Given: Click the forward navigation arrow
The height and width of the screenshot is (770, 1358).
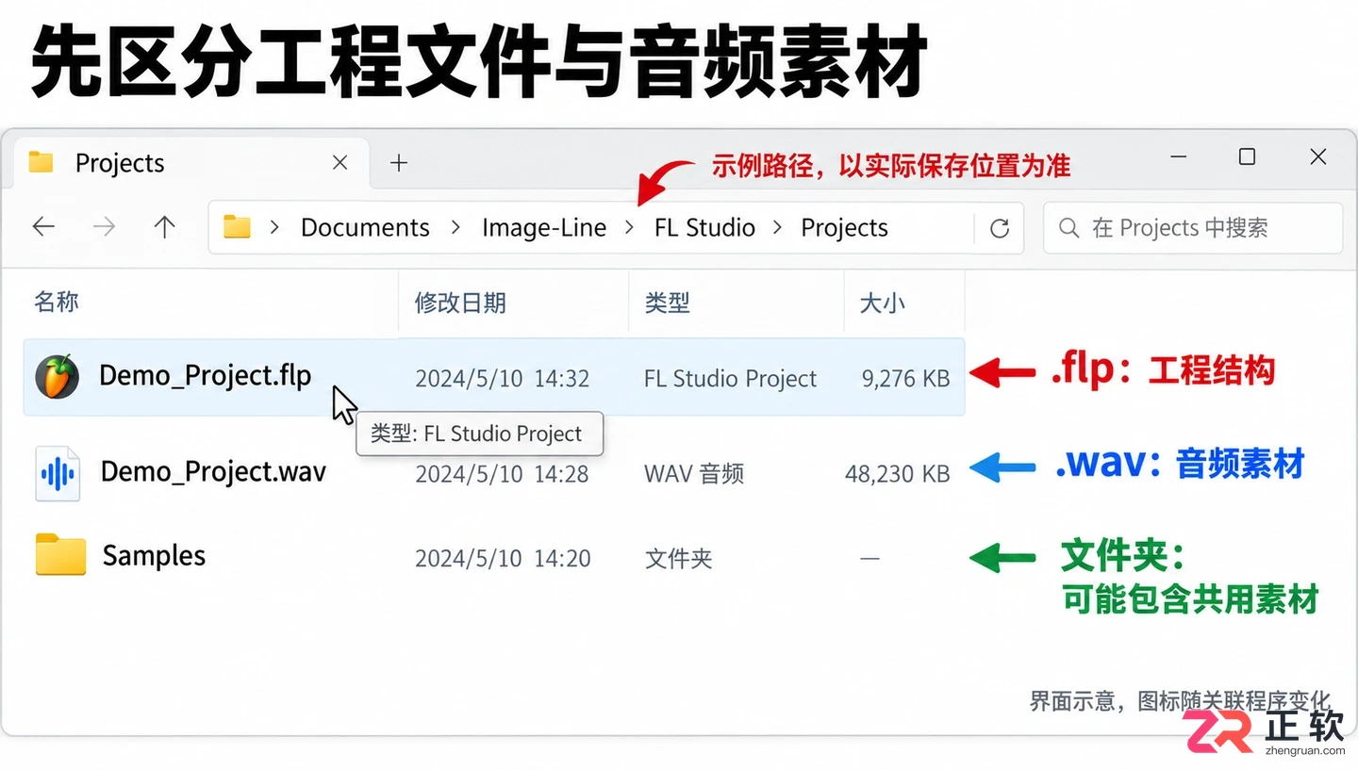Looking at the screenshot, I should pyautogui.click(x=104, y=227).
